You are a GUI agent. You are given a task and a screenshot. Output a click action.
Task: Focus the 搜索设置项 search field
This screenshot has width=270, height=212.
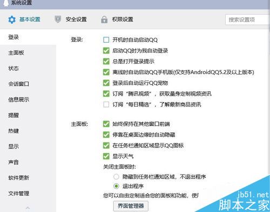tap(247, 19)
